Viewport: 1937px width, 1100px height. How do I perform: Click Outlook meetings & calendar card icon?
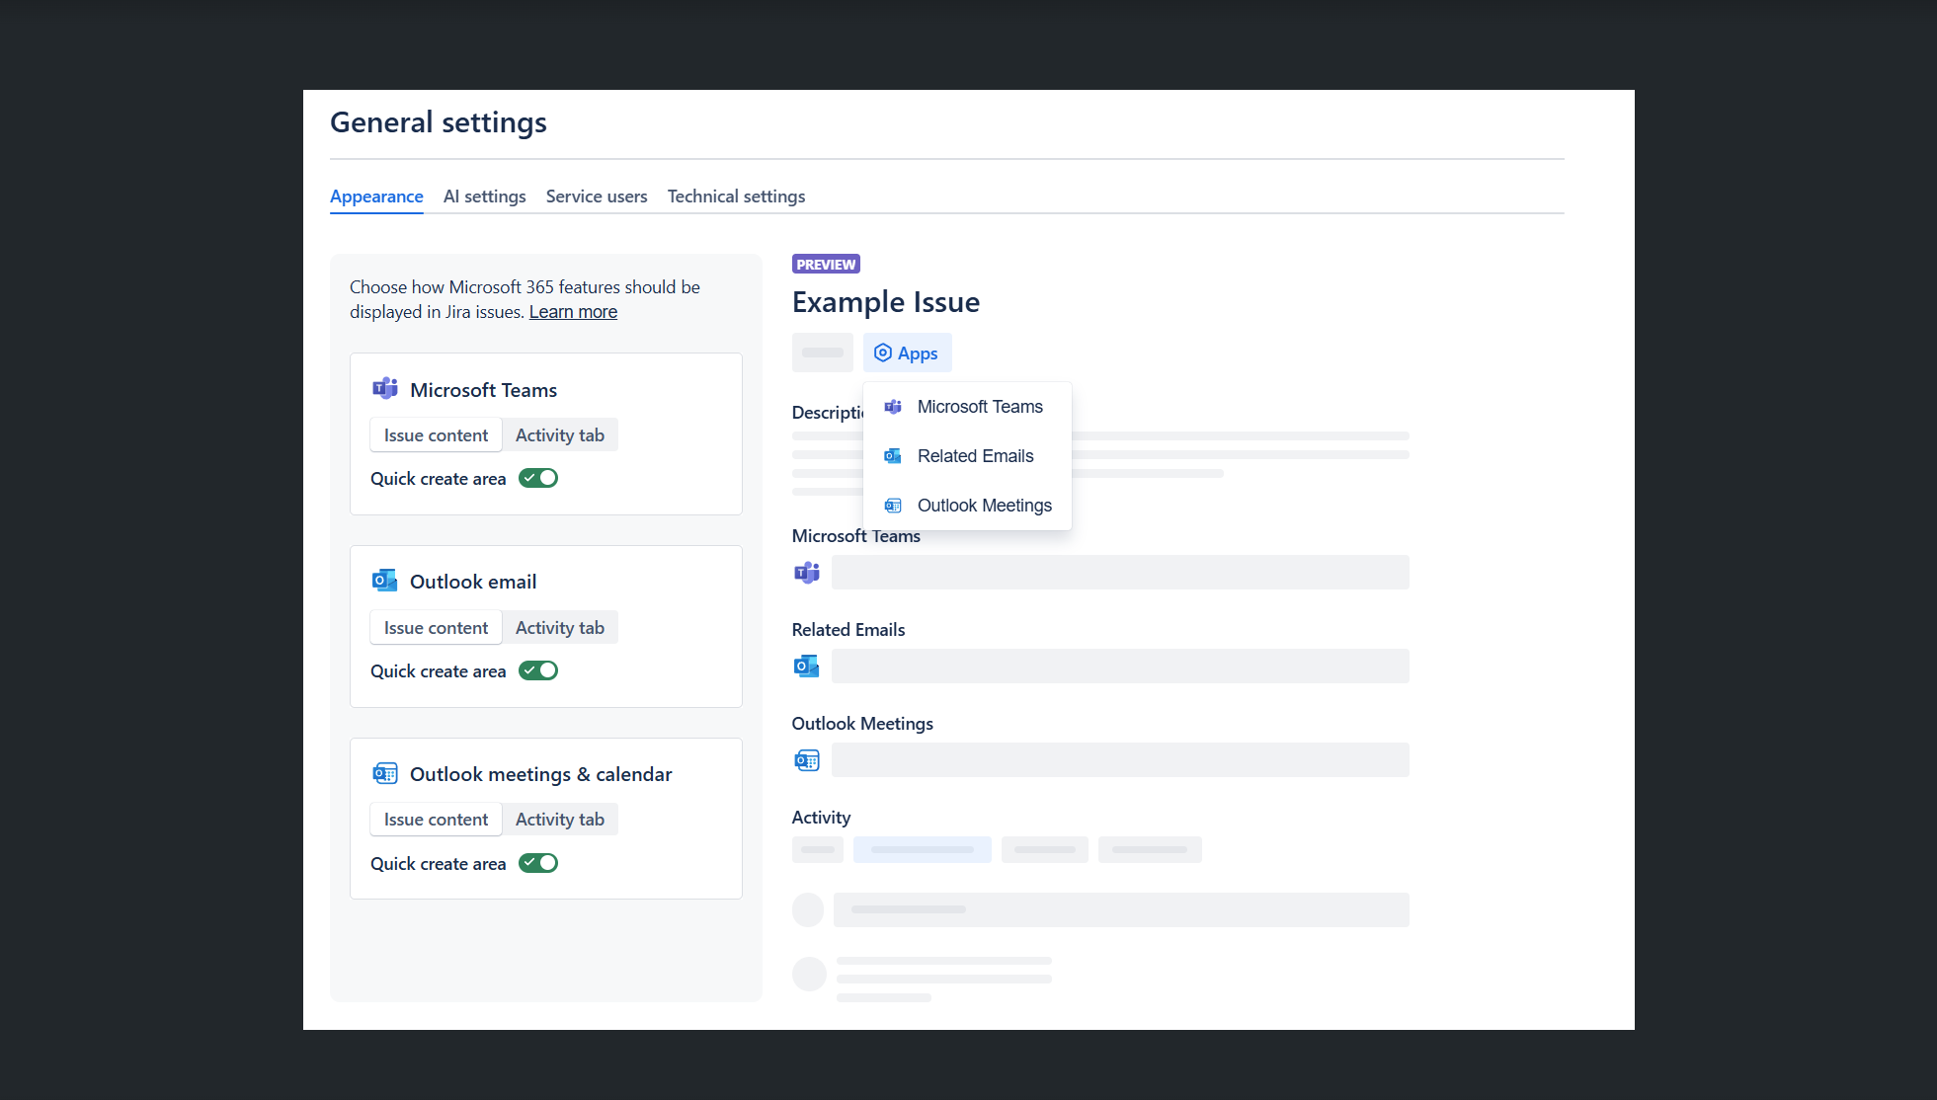[384, 773]
